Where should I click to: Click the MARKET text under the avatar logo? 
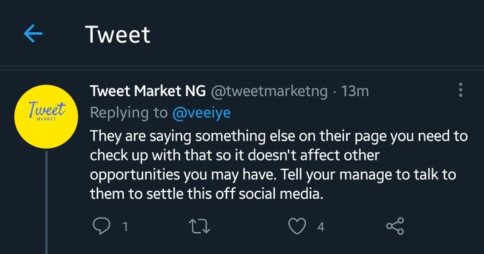[x=46, y=119]
